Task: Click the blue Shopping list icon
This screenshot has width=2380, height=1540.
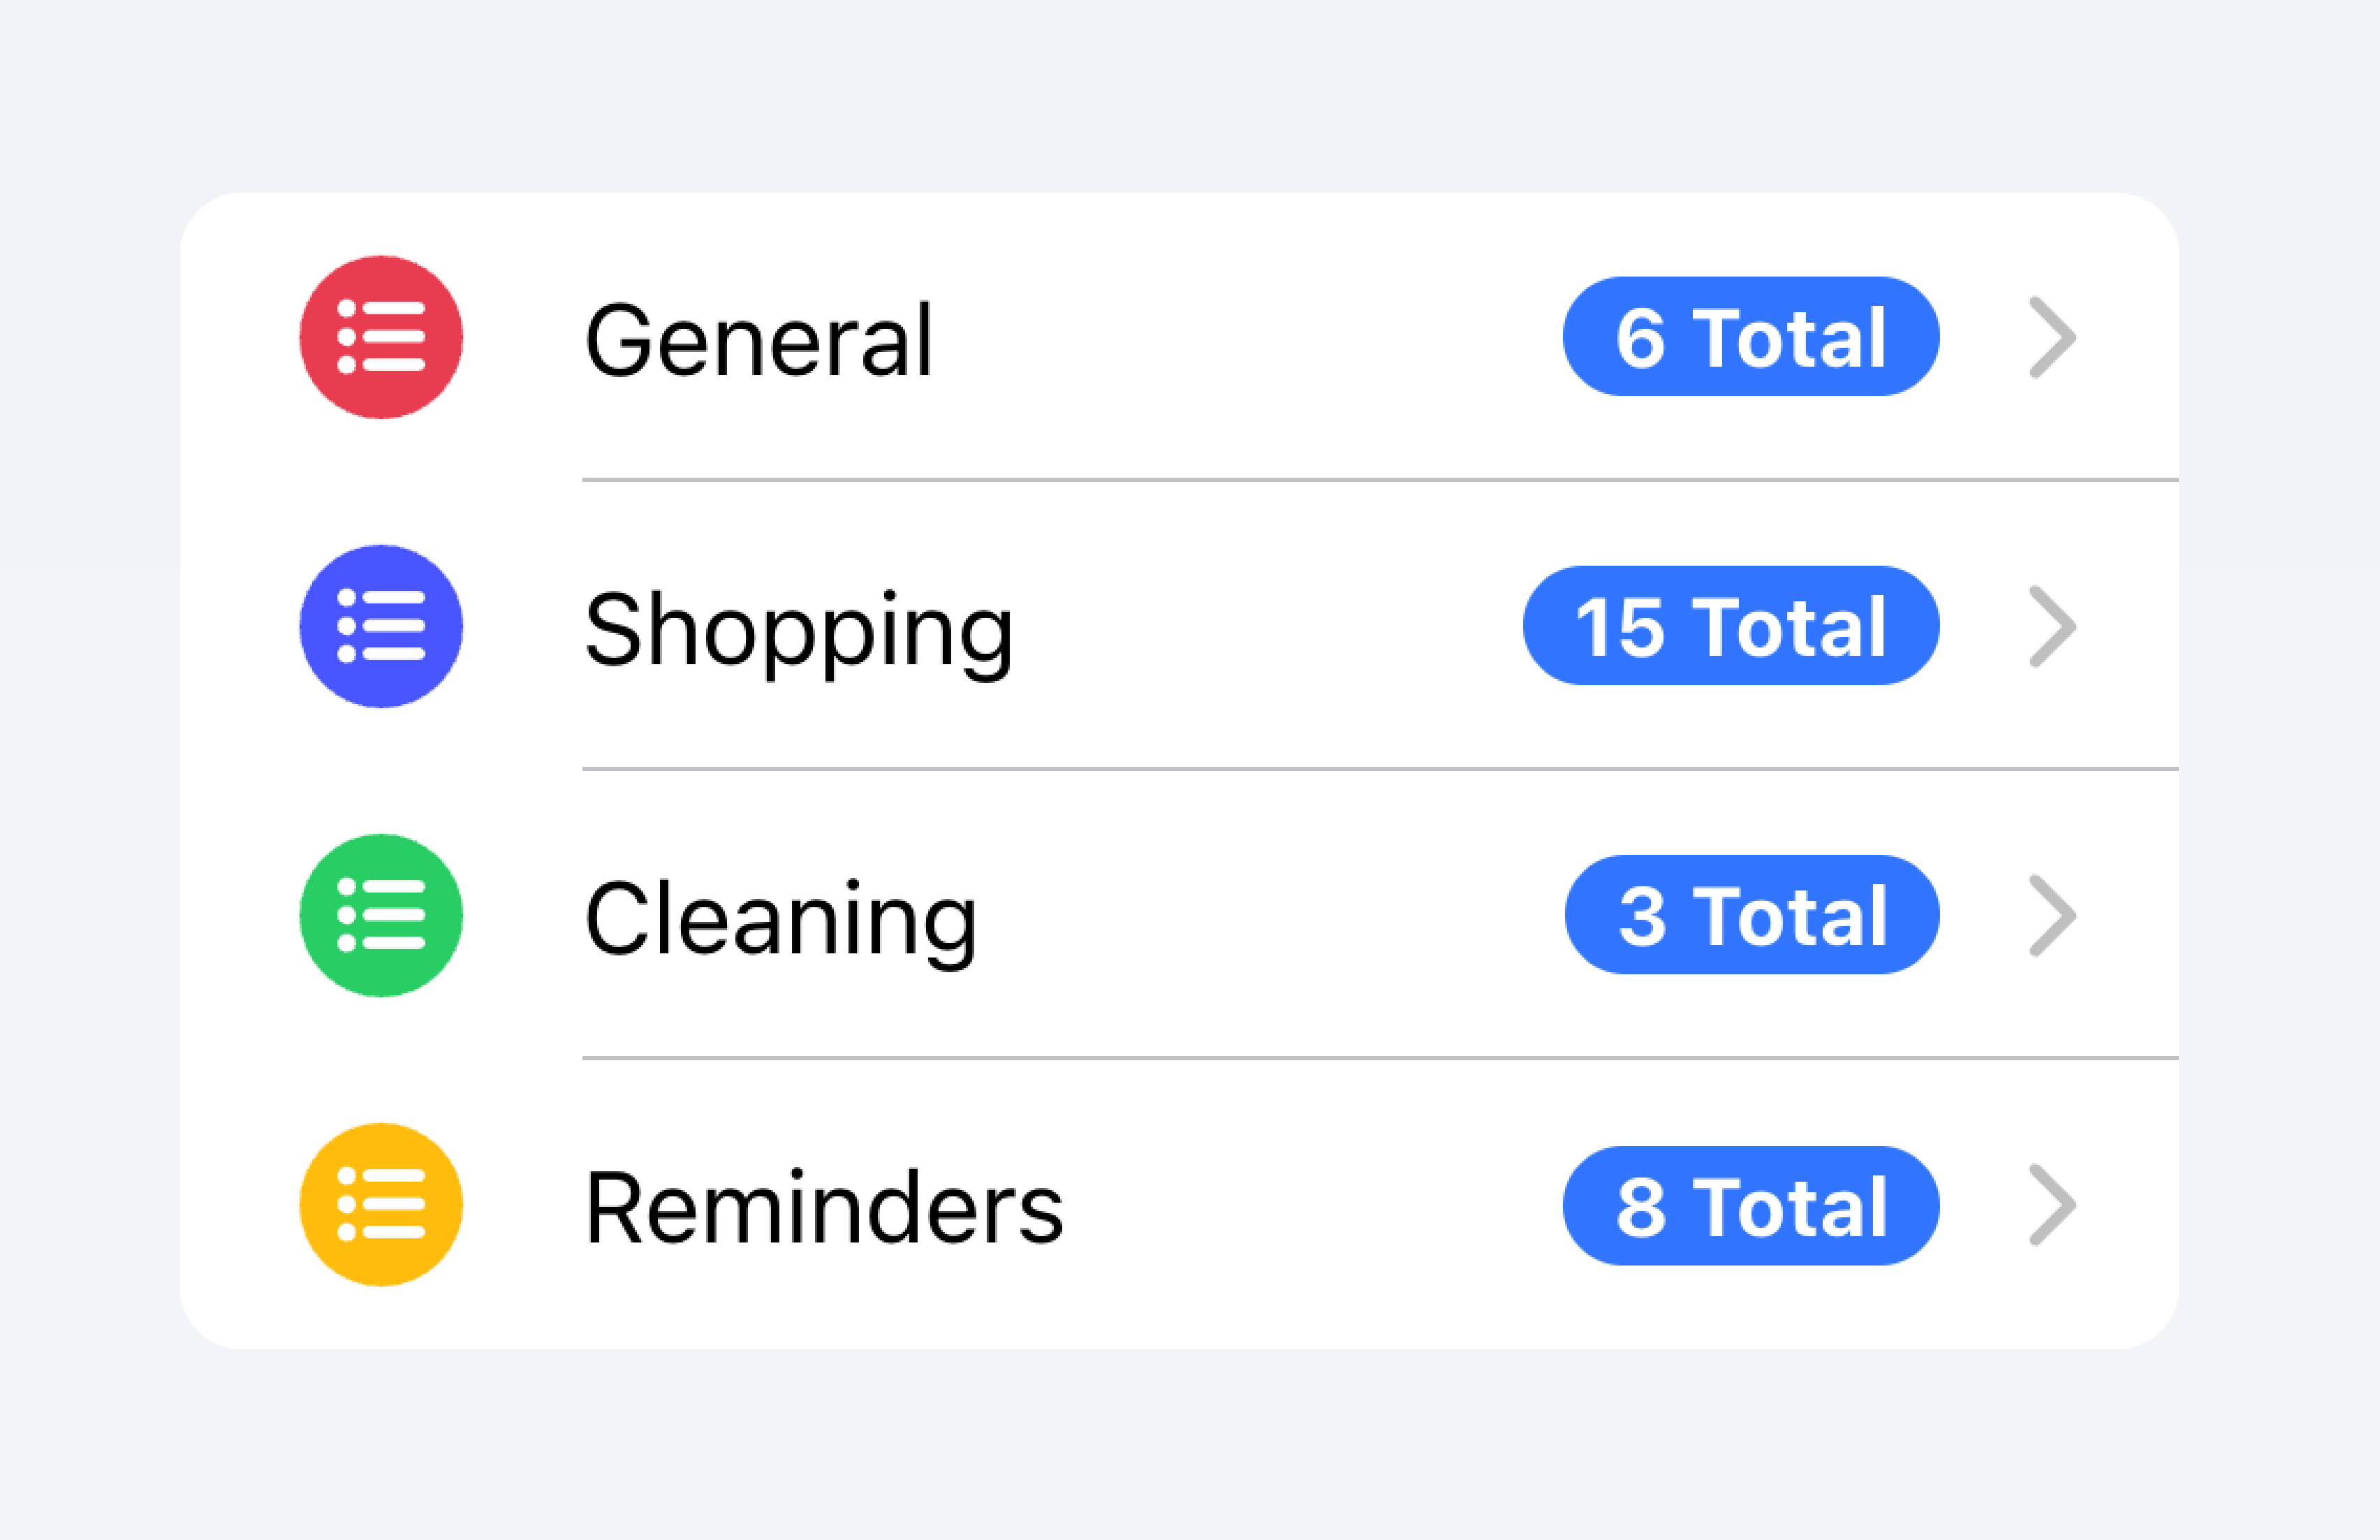Action: (x=382, y=625)
